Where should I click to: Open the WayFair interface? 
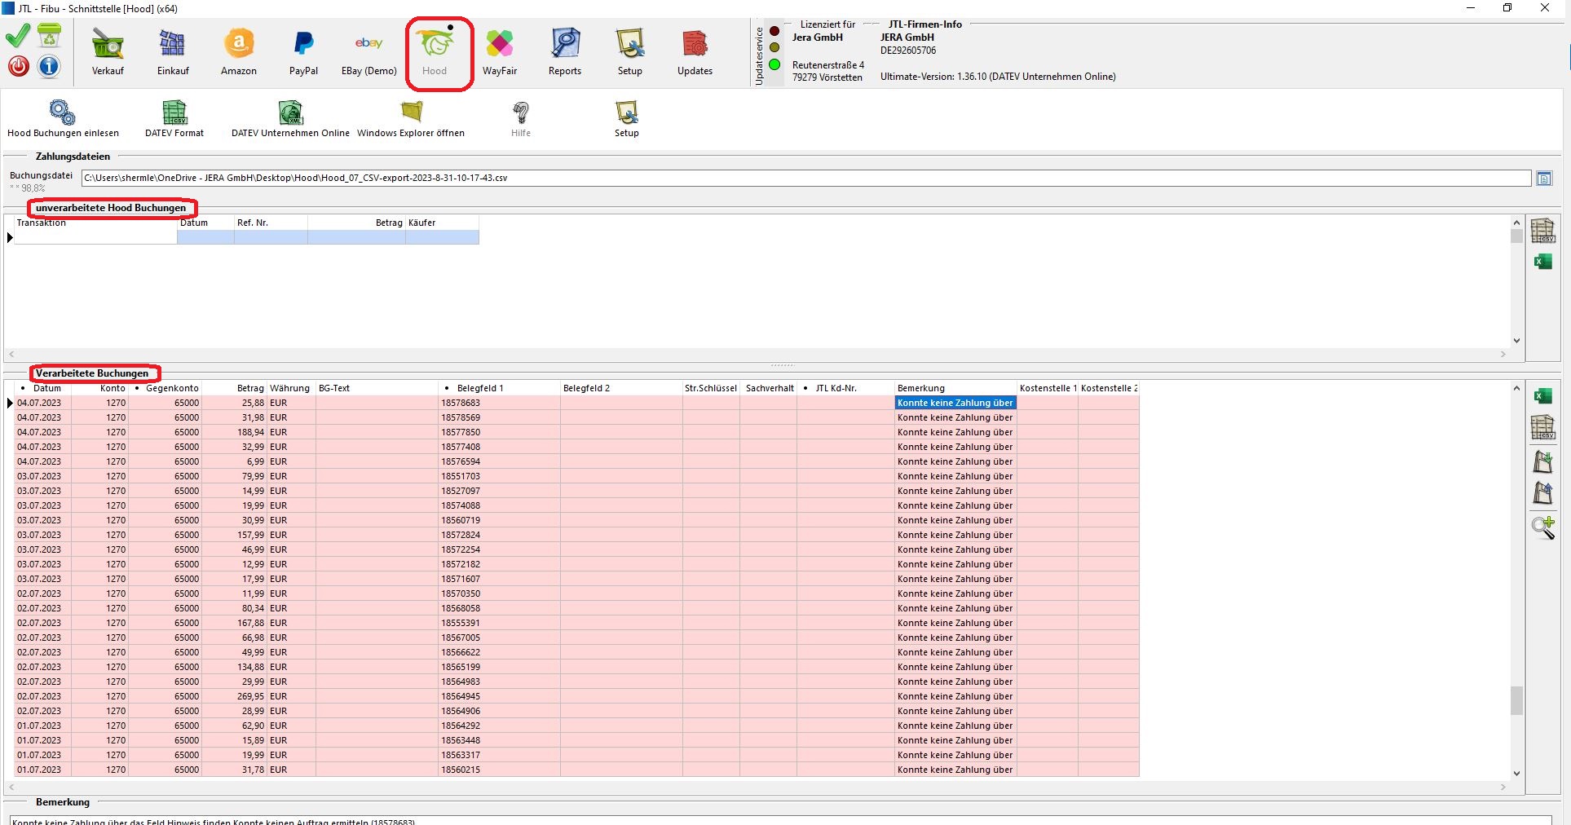coord(500,52)
